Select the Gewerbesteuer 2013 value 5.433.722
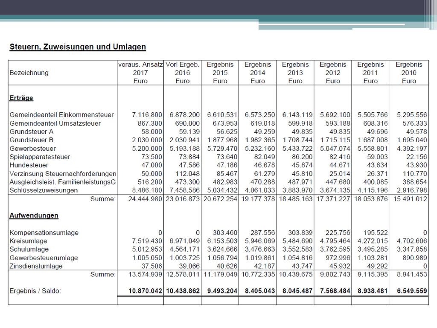 [x=297, y=148]
